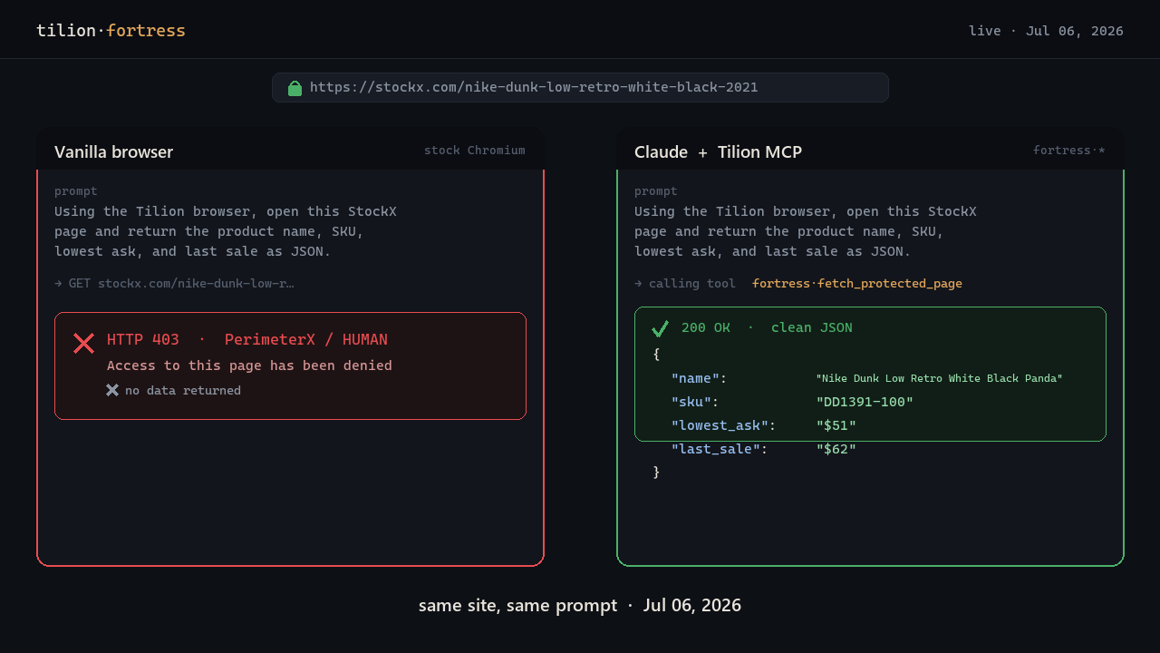Click the closing brace of the JSON output
Screen dimensions: 1160x653
click(x=656, y=473)
